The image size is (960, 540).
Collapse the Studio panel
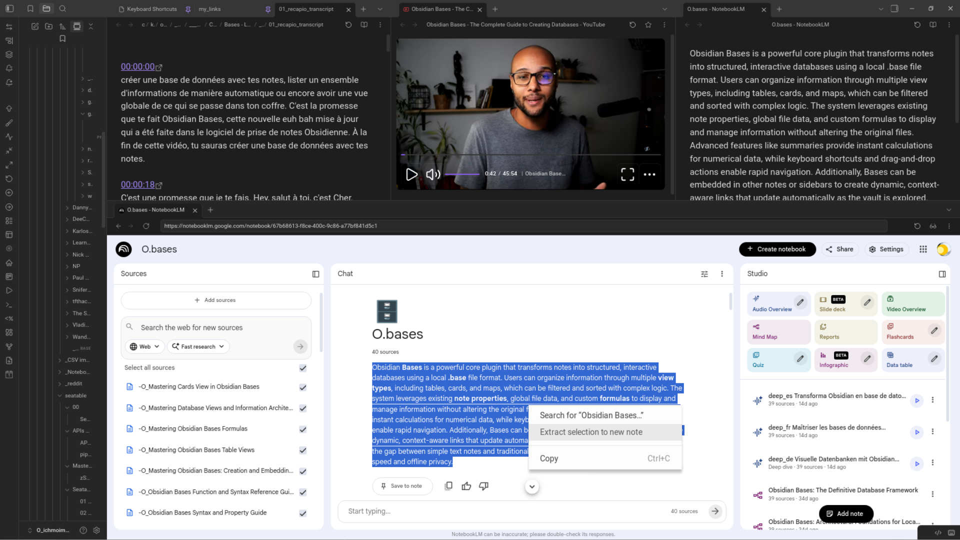point(942,274)
